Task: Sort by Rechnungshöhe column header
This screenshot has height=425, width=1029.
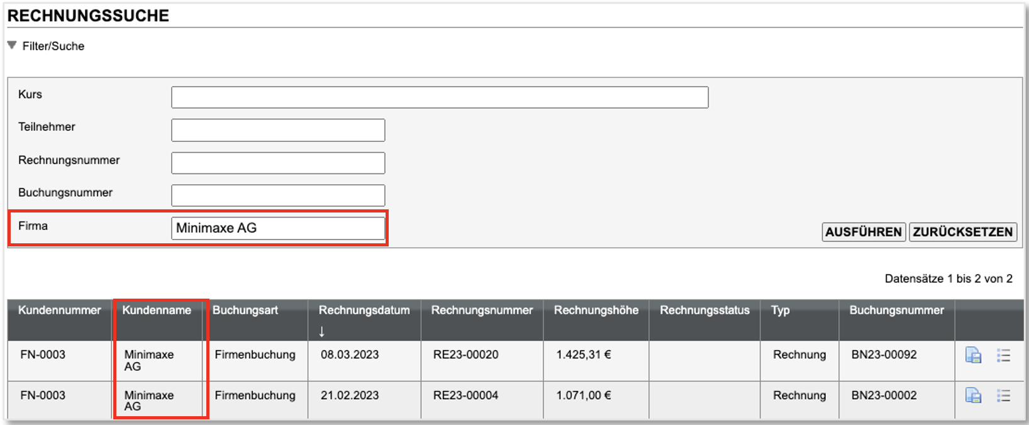Action: 596,310
